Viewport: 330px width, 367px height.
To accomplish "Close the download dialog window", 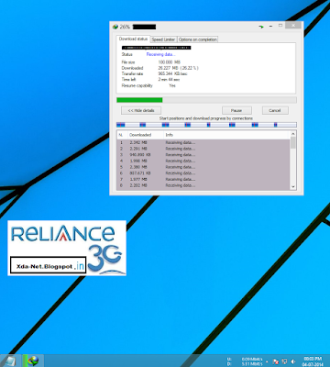I will click(293, 26).
